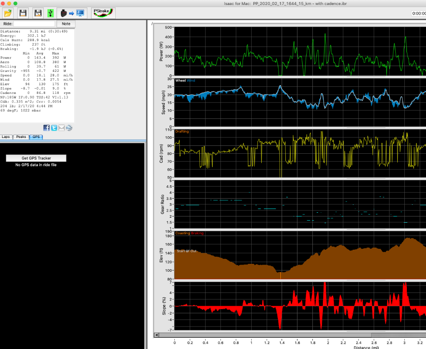Viewport: 426px width, 349px height.
Task: Click the green USB device icon
Action: pos(50,13)
